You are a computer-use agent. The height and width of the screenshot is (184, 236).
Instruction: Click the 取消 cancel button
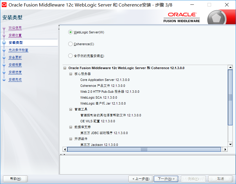tap(221, 179)
